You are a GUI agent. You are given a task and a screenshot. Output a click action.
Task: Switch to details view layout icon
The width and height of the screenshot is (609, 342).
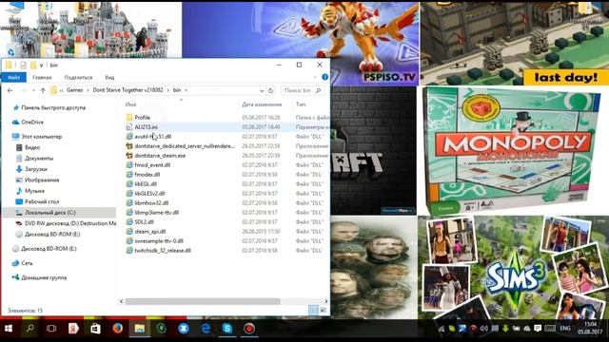[x=313, y=310]
